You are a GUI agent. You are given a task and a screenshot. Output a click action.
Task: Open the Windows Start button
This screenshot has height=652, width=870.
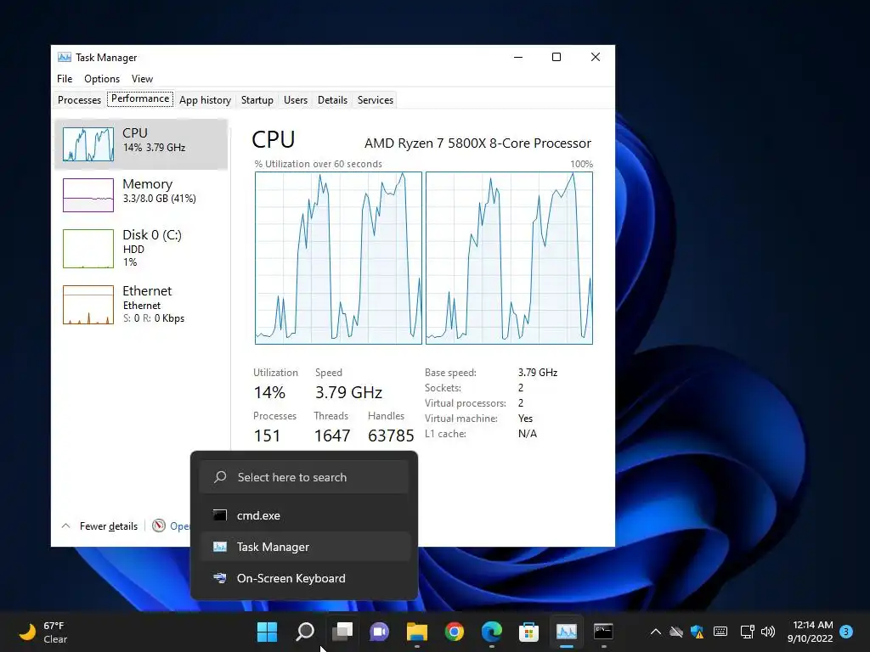point(267,632)
